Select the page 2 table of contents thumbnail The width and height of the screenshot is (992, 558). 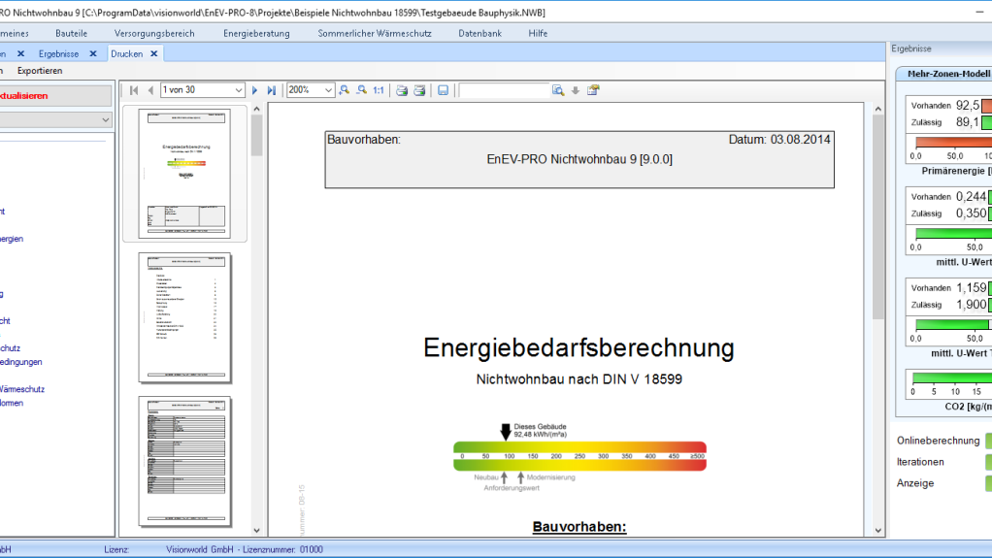(184, 317)
